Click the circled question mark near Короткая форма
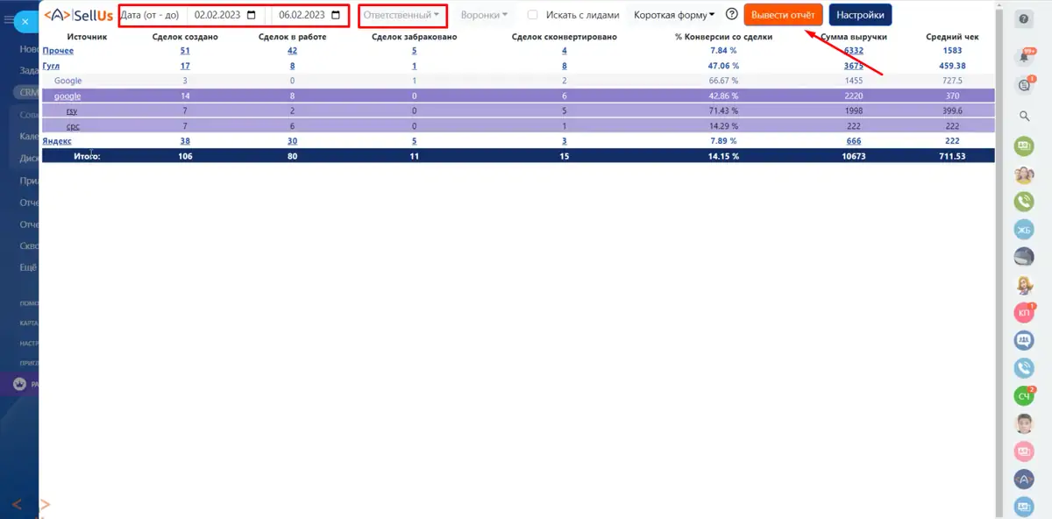The width and height of the screenshot is (1052, 519). tap(732, 15)
